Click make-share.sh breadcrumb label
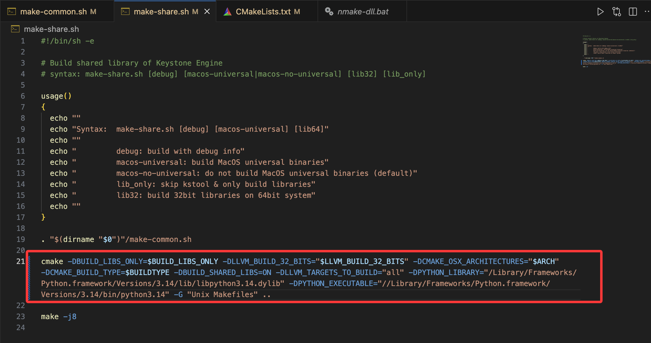The height and width of the screenshot is (343, 651). (x=51, y=29)
